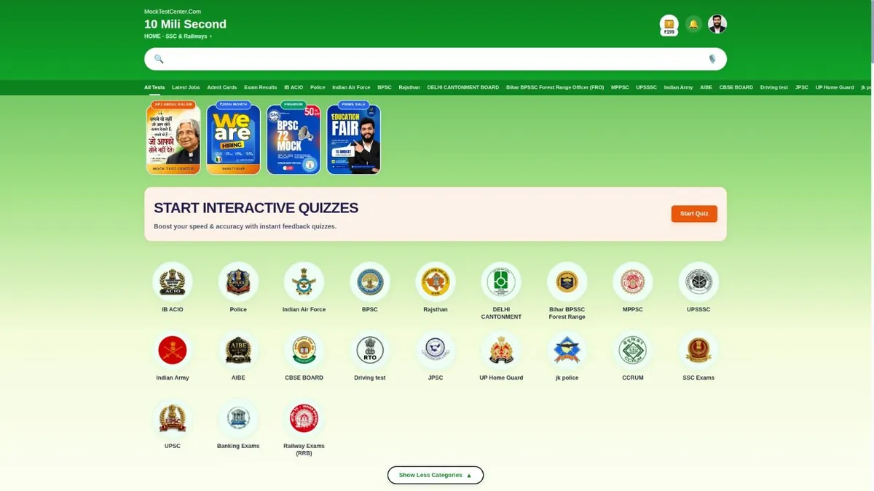Screen dimensions: 874x491
Task: Open the BPSC category icon in grid
Action: coord(370,282)
